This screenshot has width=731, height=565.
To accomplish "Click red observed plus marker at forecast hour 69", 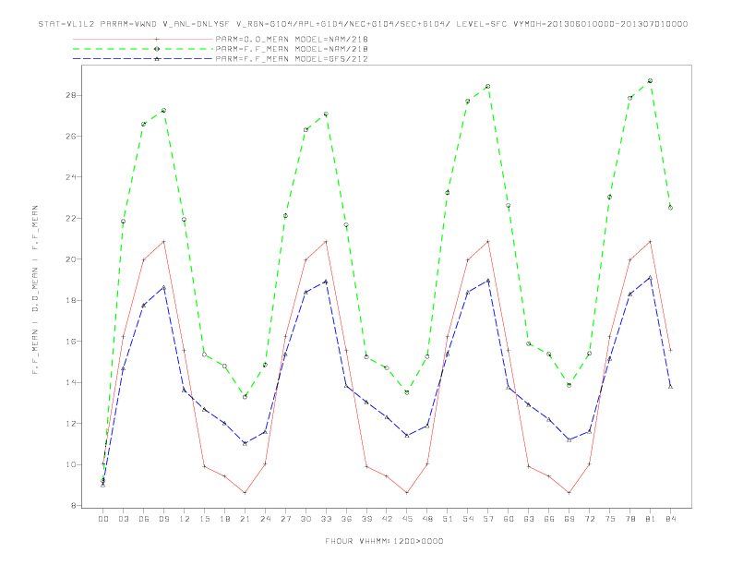I will click(569, 493).
